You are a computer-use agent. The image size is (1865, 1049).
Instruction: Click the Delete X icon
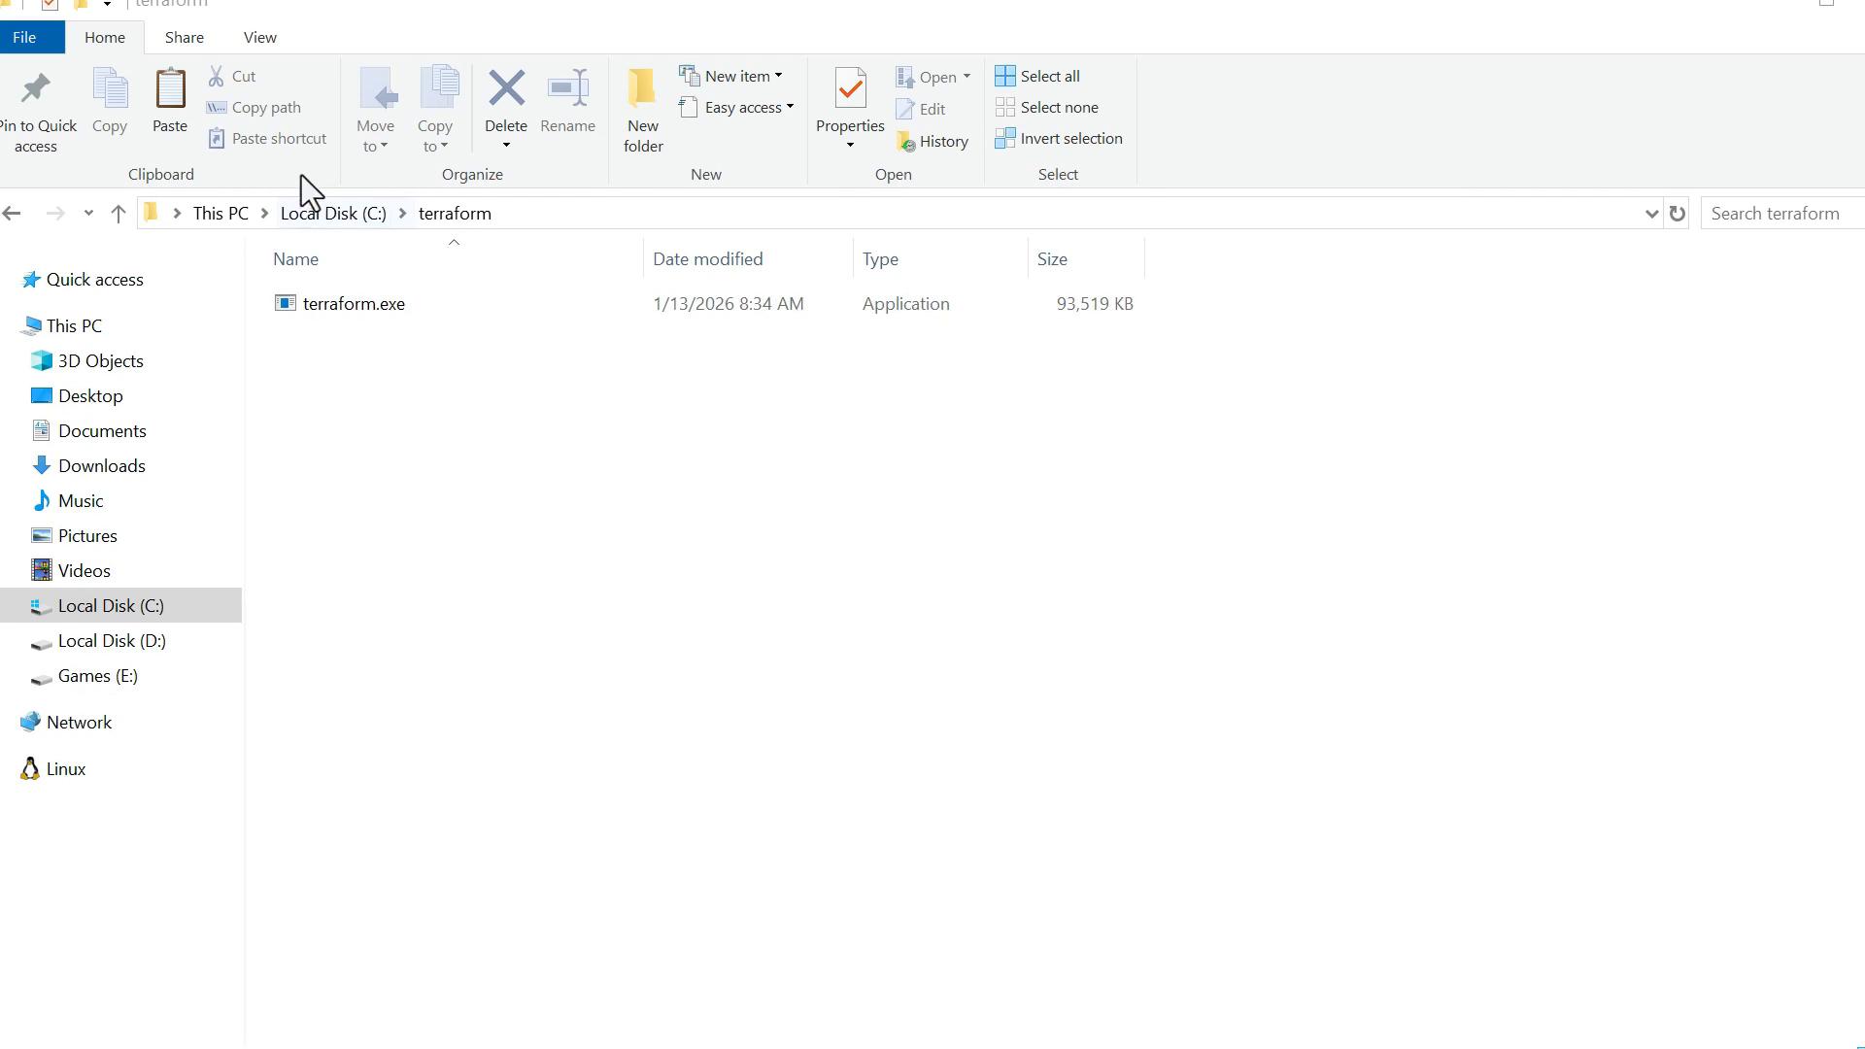point(506,88)
